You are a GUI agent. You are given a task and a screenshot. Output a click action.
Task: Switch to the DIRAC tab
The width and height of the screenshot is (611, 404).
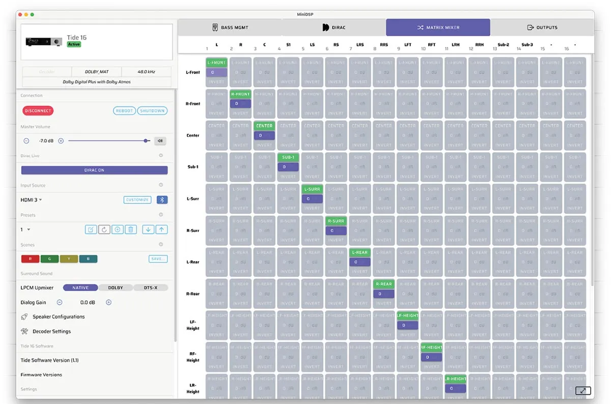[x=334, y=27]
